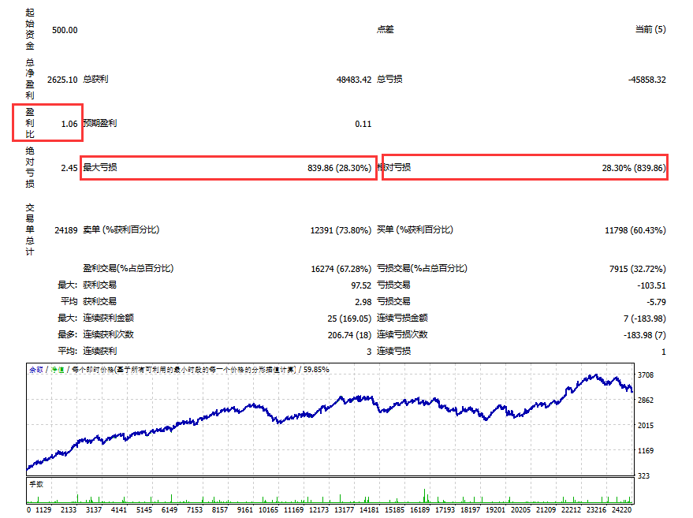This screenshot has height=518, width=693.
Task: Select short positions value 12391 (73.80%)
Action: pyautogui.click(x=341, y=230)
